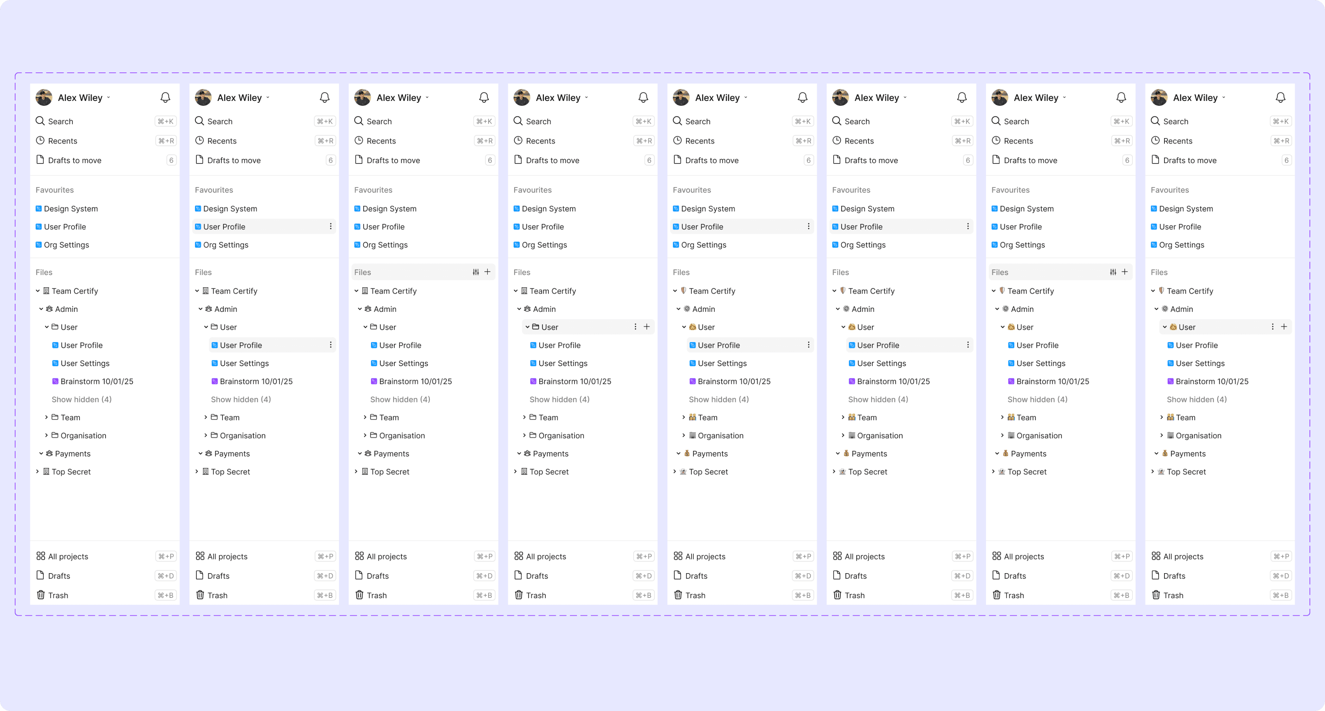The image size is (1325, 711).
Task: Click the plus icon on eighth sidebar's User folder
Action: tap(1285, 327)
